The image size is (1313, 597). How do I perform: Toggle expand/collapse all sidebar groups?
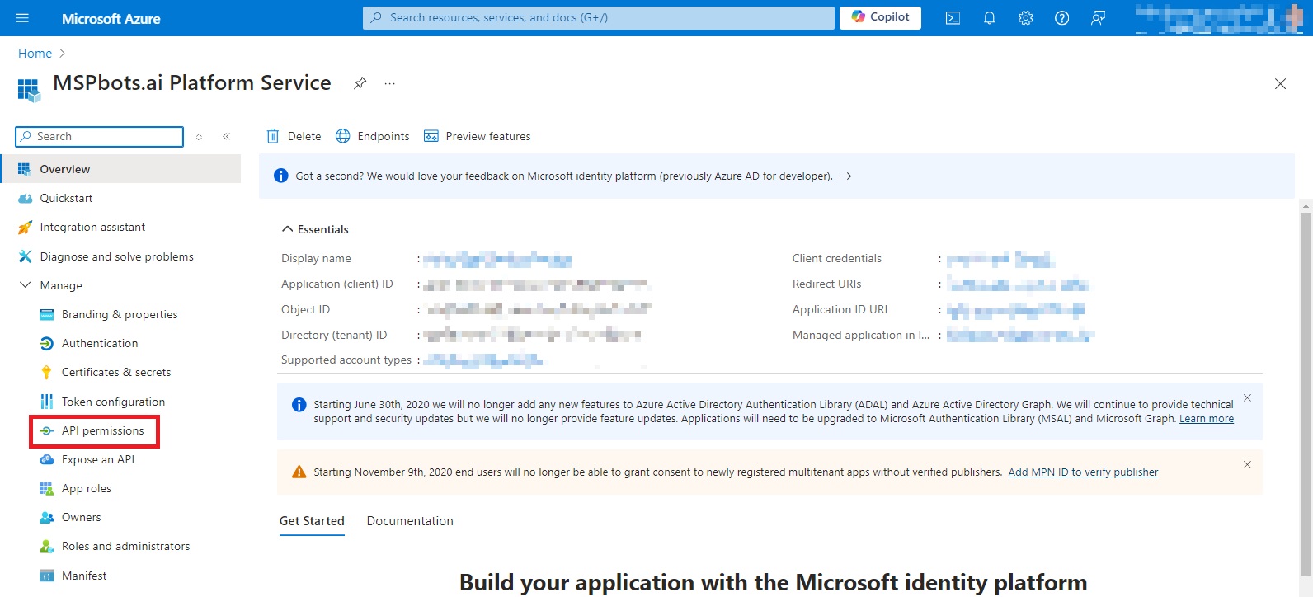199,136
